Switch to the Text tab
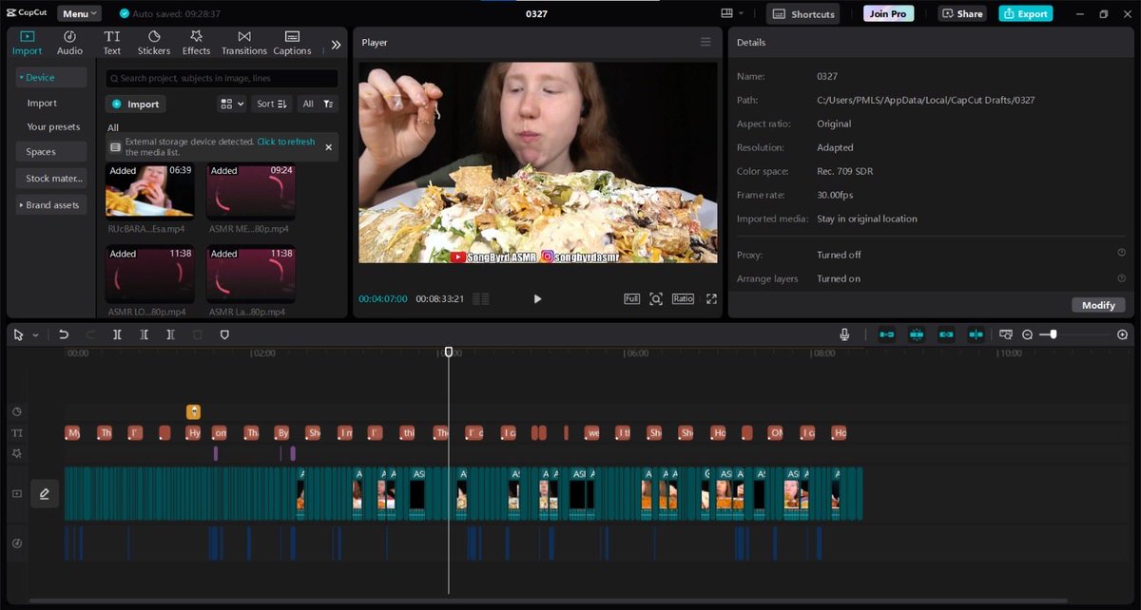This screenshot has height=610, width=1141. point(112,43)
